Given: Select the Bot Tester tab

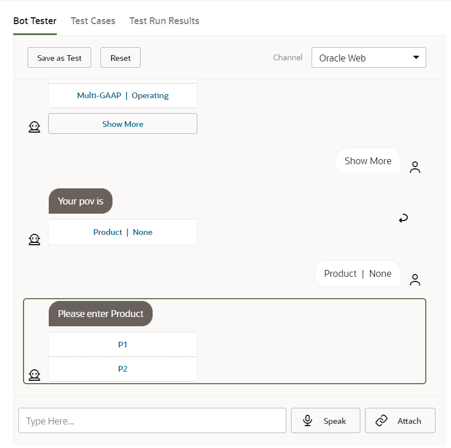Looking at the screenshot, I should (35, 21).
